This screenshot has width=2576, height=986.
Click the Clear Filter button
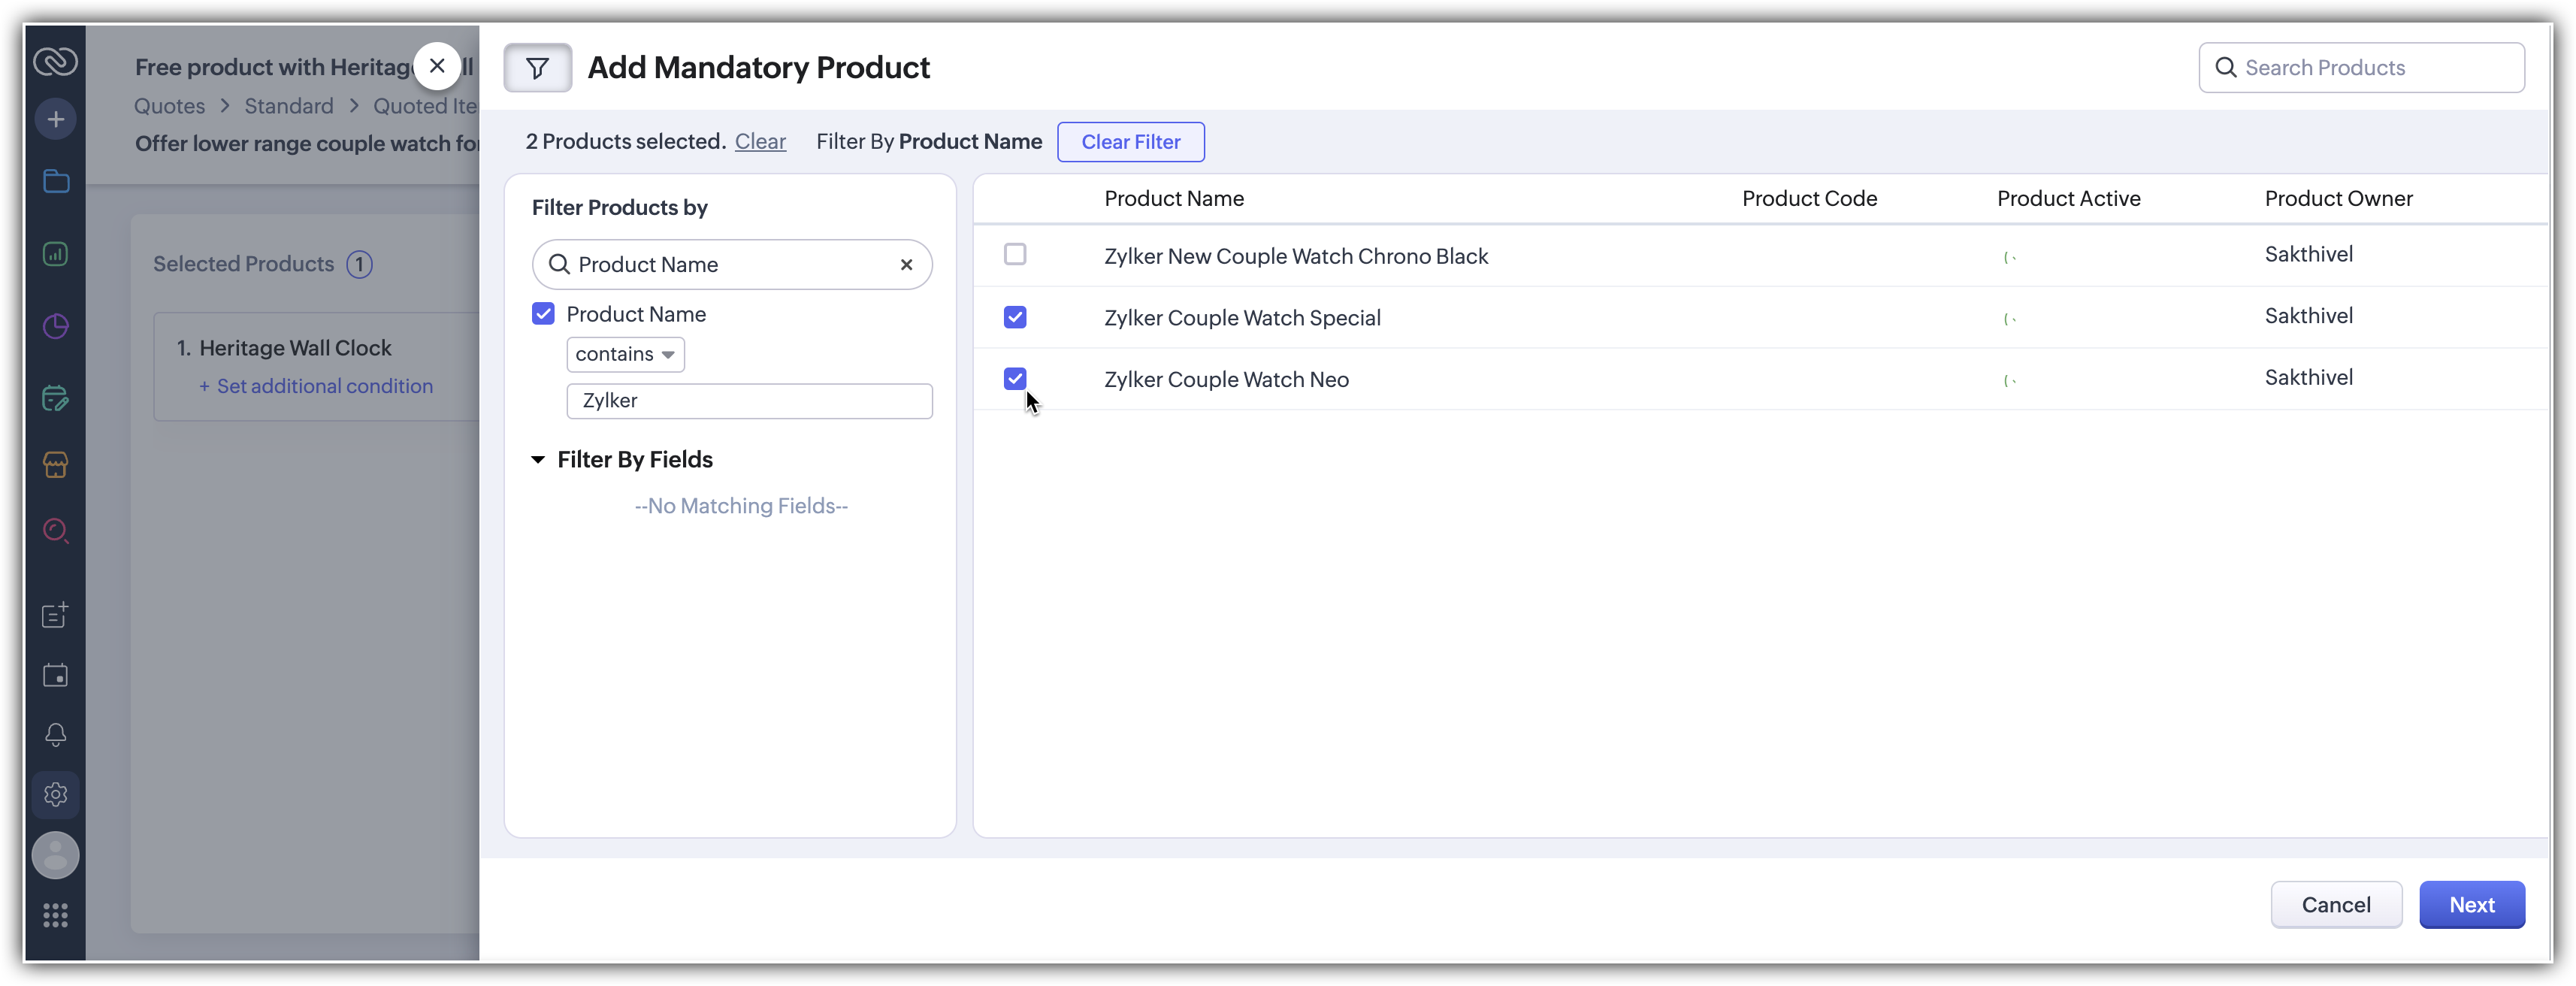pos(1130,142)
